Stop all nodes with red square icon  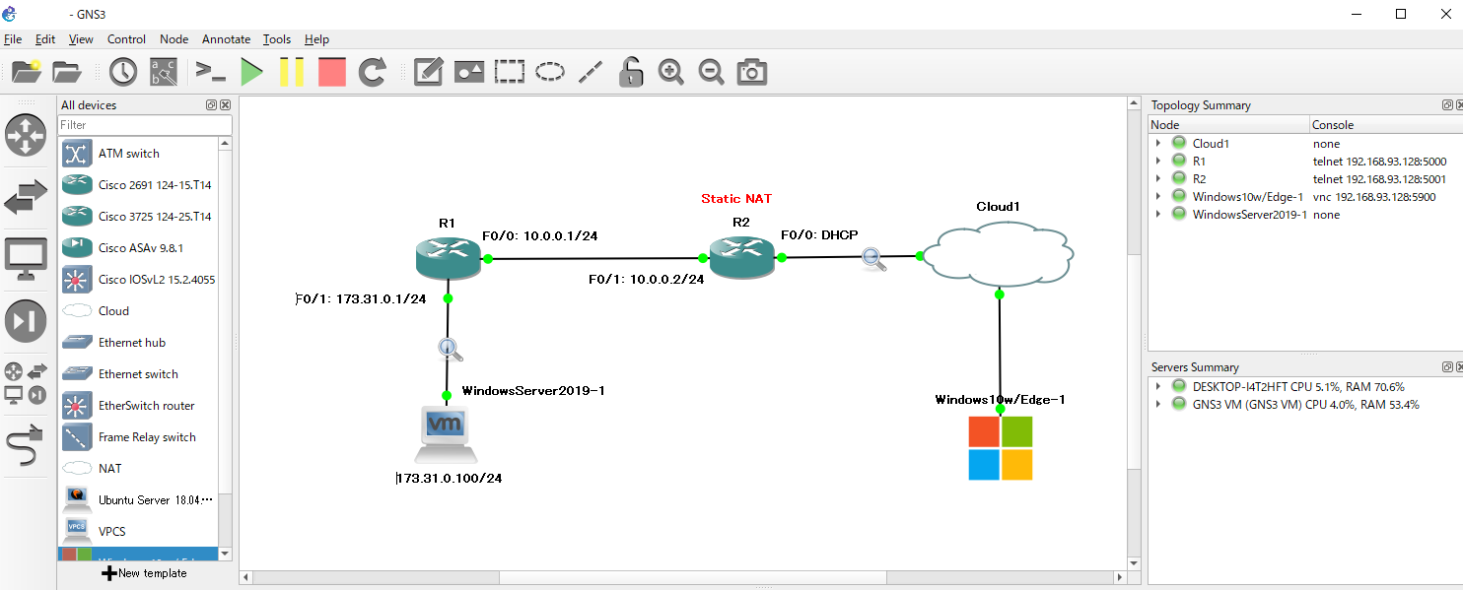(x=332, y=72)
